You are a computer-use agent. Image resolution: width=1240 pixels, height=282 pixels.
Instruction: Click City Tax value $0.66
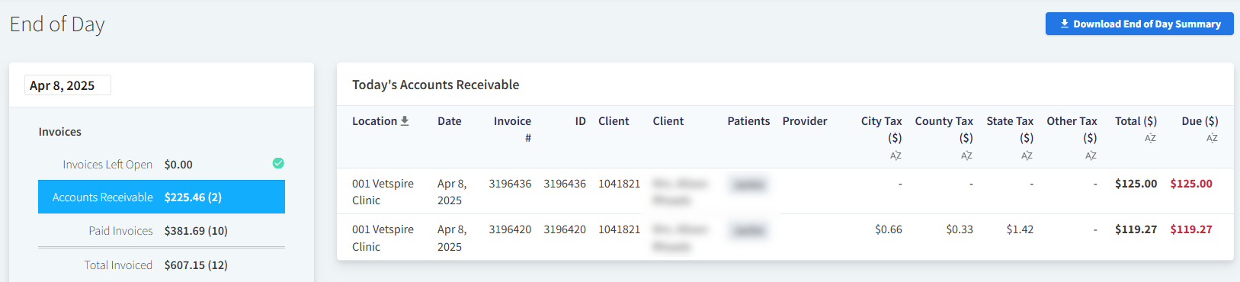pos(889,229)
